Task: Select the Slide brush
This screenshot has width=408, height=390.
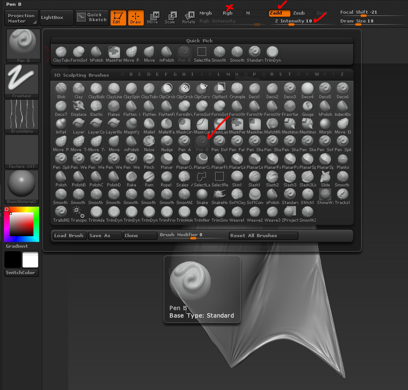Action: [x=325, y=179]
